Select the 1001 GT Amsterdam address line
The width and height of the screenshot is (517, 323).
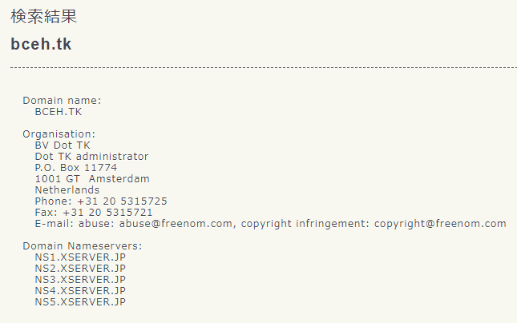(x=92, y=179)
